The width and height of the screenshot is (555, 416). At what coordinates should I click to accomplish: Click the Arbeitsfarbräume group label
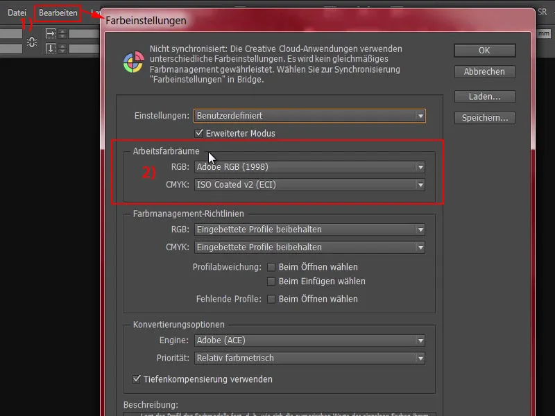(x=166, y=151)
